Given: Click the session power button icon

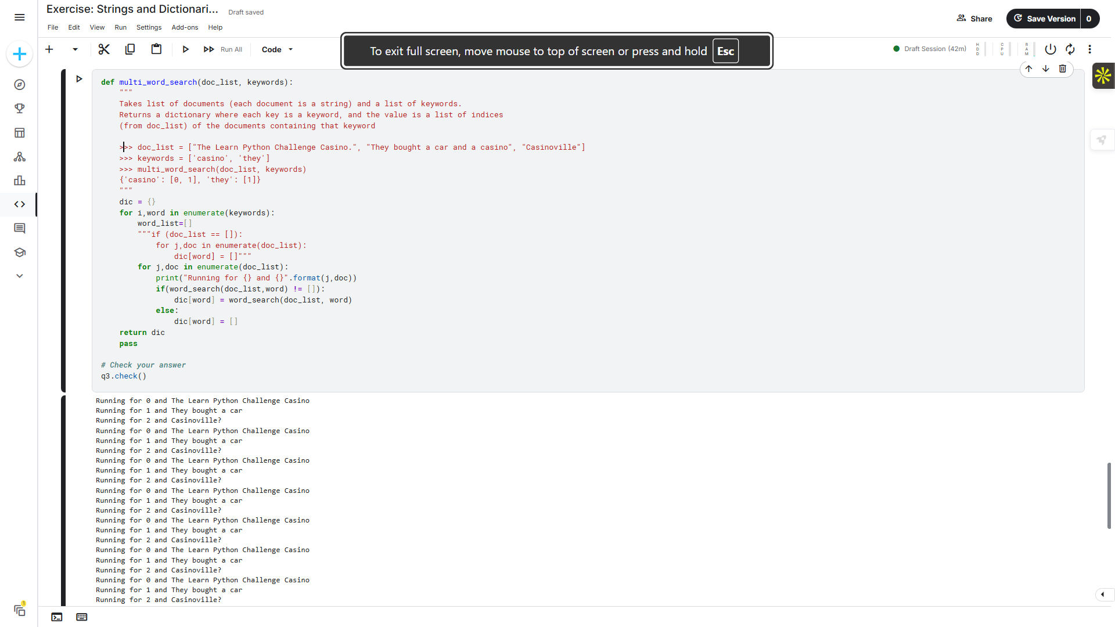Looking at the screenshot, I should pos(1050,49).
